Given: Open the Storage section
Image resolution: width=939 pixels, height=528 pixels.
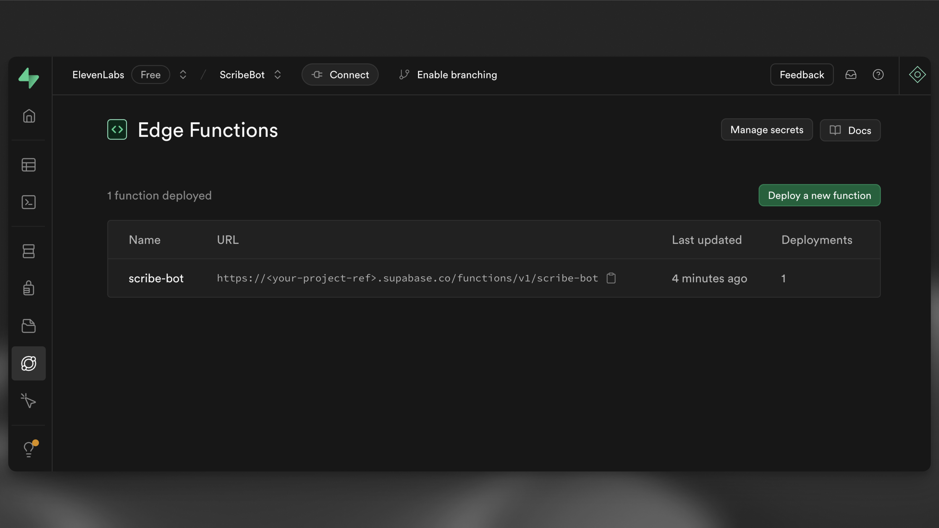Looking at the screenshot, I should (29, 326).
